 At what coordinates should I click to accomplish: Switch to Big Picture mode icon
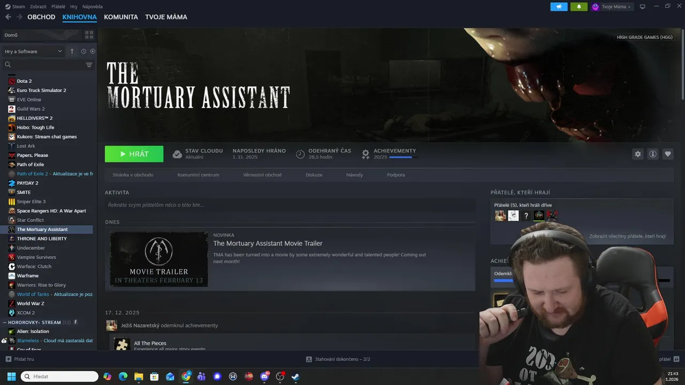tap(643, 6)
